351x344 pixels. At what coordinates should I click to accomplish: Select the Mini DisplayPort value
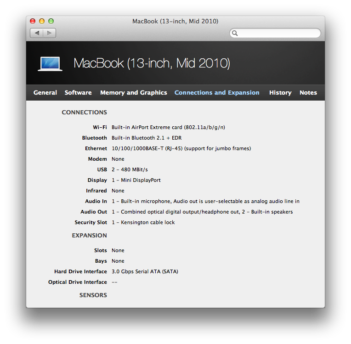[x=136, y=180]
